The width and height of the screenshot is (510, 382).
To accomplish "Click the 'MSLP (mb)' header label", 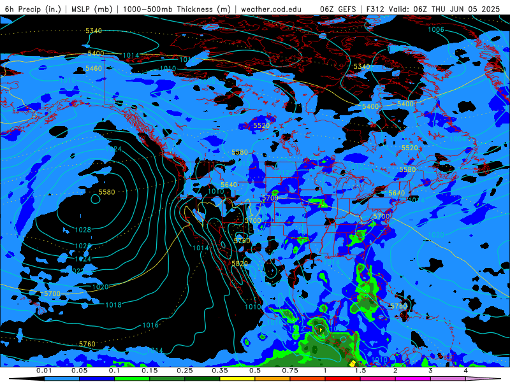I will (x=92, y=9).
